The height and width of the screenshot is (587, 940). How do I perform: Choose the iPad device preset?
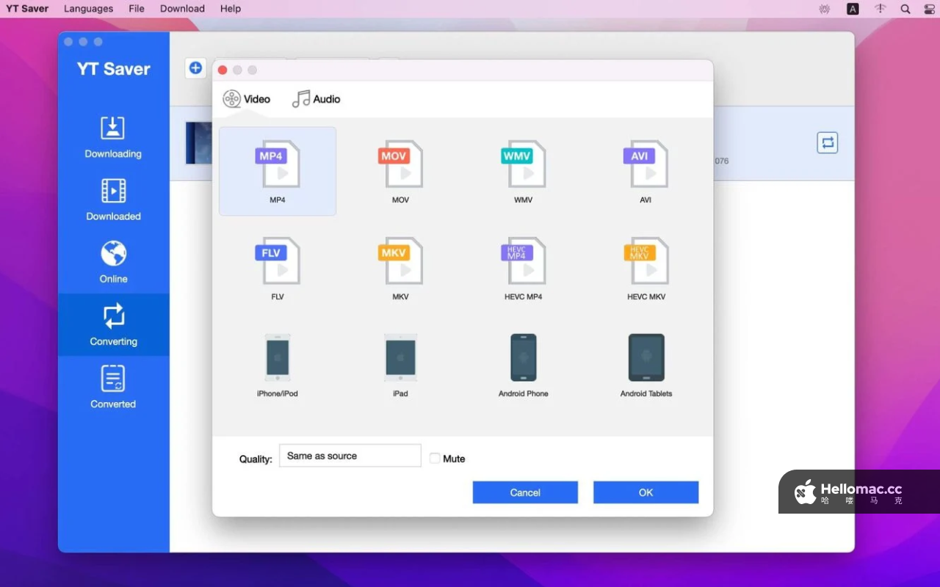point(400,357)
